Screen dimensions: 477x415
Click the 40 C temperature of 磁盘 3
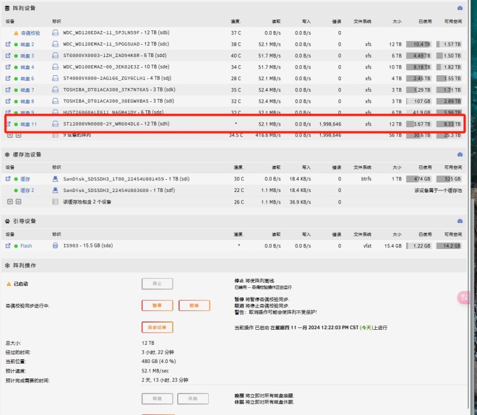[236, 55]
